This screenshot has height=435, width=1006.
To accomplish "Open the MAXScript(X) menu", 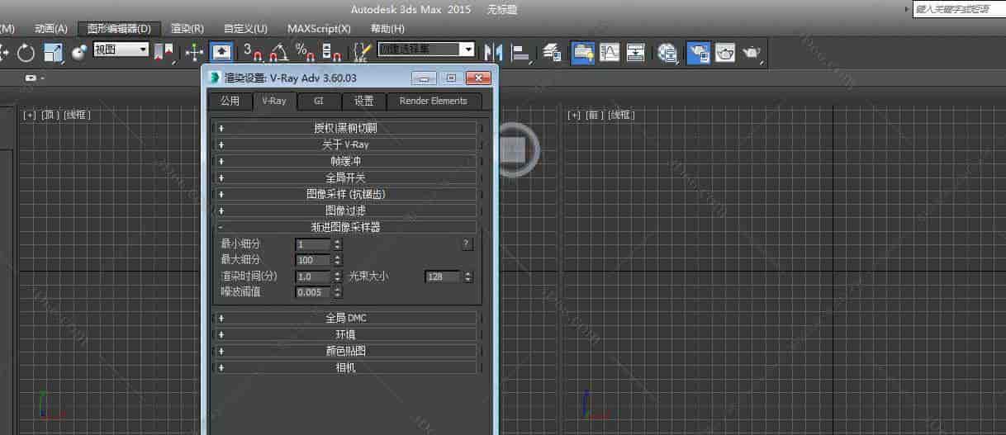I will click(319, 28).
